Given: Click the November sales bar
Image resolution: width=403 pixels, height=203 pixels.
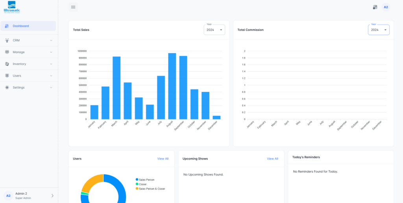Looking at the screenshot, I should point(205,106).
